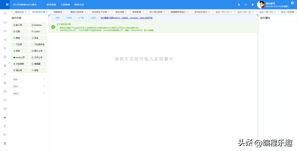This screenshot has height=151, width=297.
Task: Close the 基础只读表单 tab
Action: (86, 12)
